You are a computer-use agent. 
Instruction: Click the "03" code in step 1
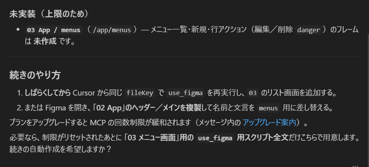tap(252, 94)
